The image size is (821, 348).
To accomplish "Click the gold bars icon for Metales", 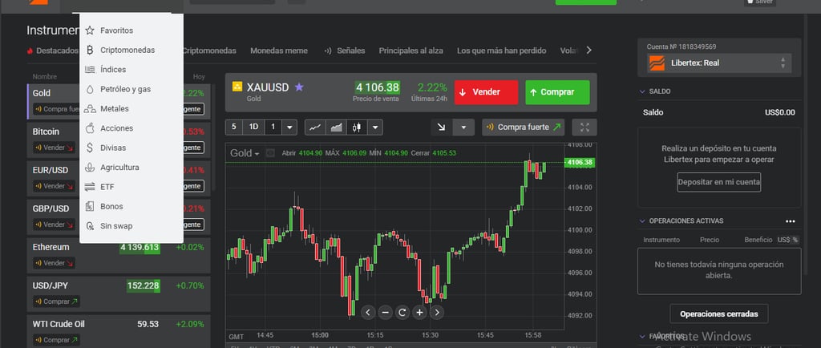I will coord(90,109).
